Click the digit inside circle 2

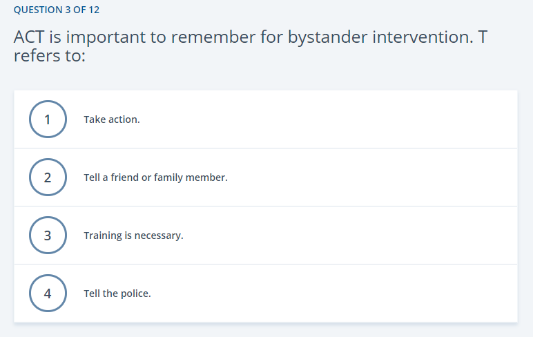(x=48, y=177)
